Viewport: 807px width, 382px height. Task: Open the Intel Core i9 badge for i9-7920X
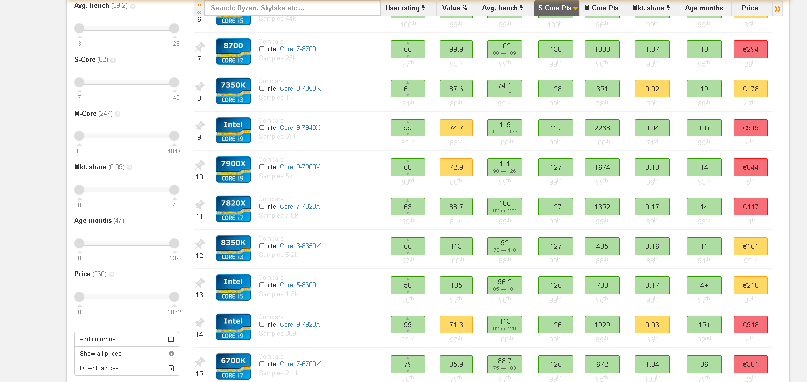pos(233,327)
